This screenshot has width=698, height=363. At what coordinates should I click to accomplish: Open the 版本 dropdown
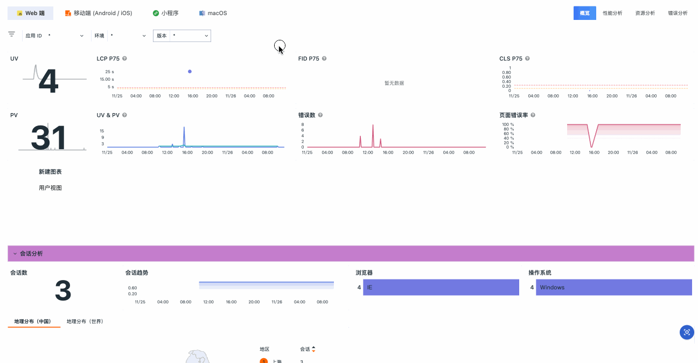182,36
